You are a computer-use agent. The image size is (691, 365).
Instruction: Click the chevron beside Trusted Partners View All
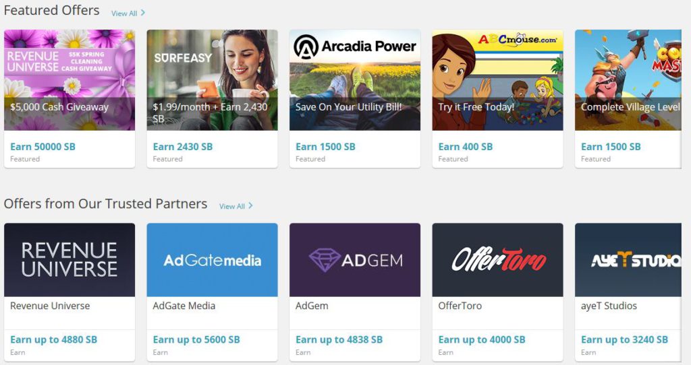click(x=250, y=205)
